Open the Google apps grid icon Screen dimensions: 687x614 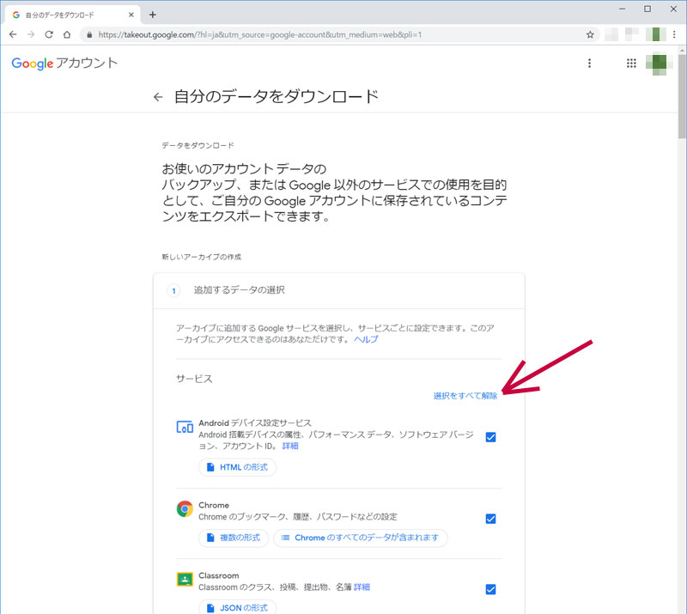[631, 64]
